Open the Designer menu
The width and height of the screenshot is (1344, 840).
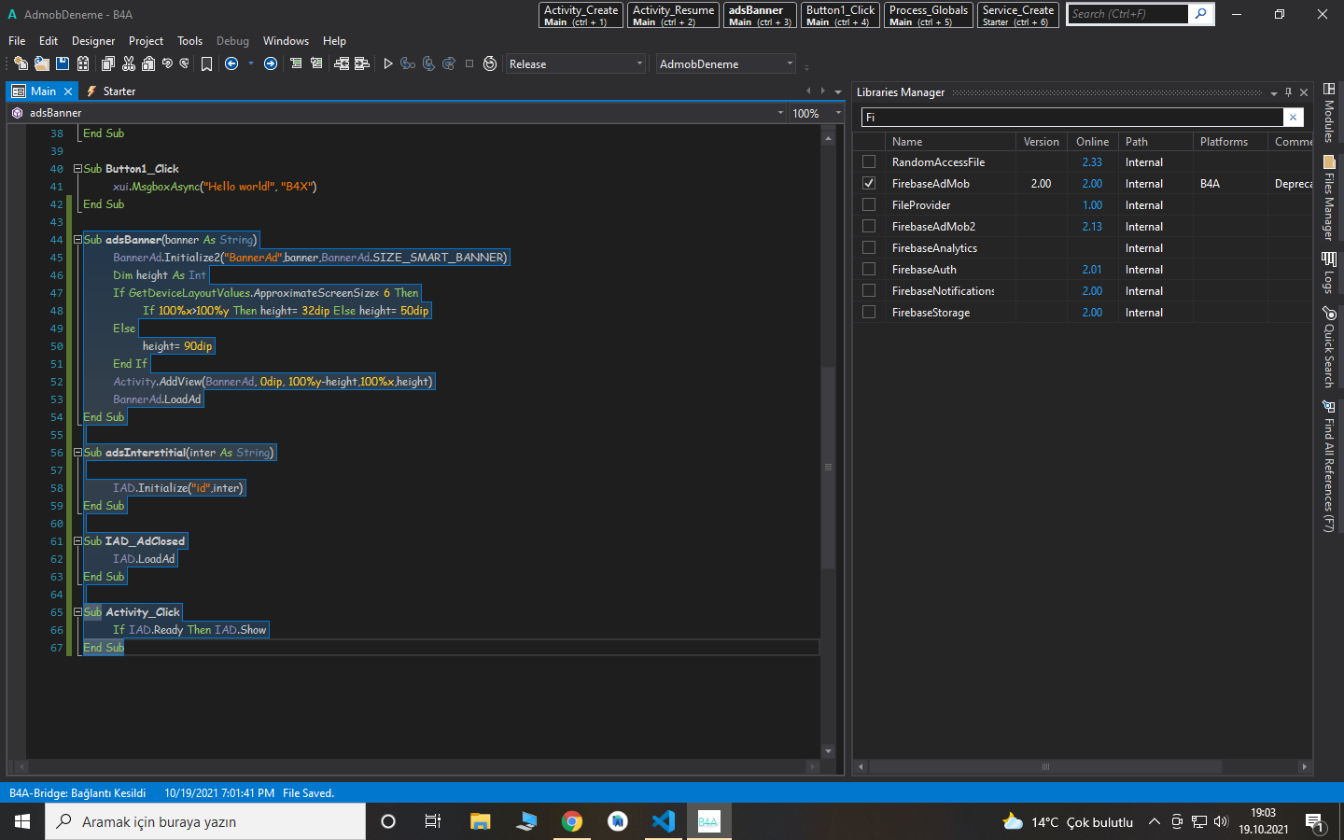pos(93,41)
